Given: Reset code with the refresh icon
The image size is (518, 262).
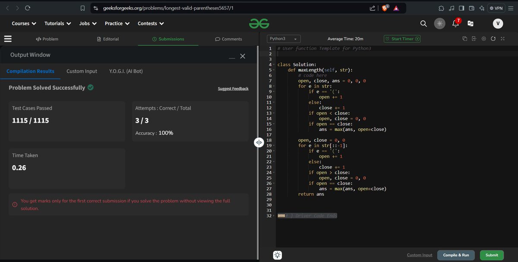Looking at the screenshot, I should point(493,39).
